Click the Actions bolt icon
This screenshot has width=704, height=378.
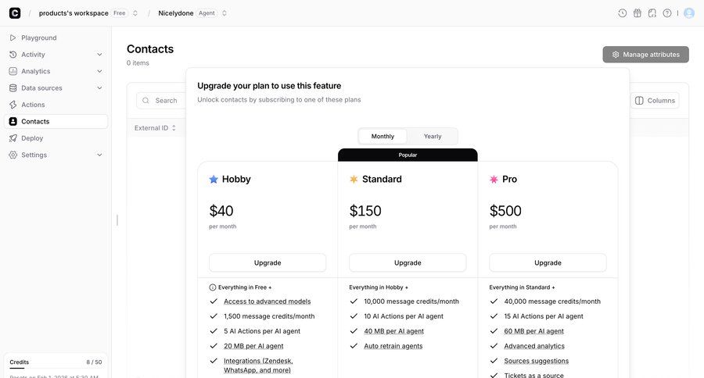pos(13,105)
